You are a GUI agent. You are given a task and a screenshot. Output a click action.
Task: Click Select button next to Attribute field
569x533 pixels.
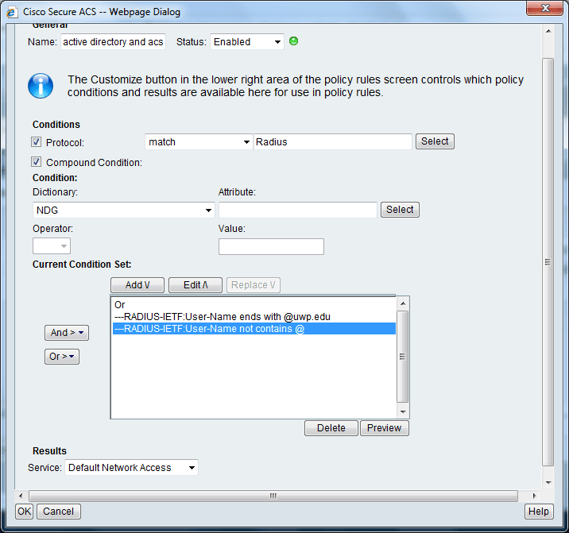click(400, 210)
